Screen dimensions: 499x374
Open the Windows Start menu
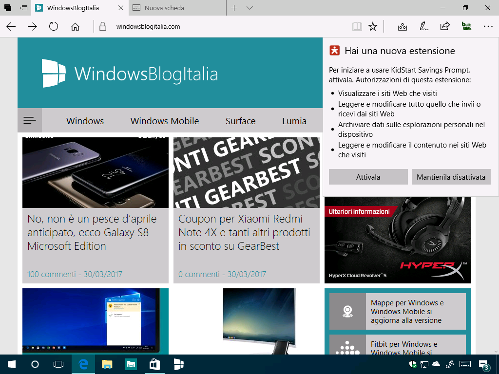tap(12, 364)
